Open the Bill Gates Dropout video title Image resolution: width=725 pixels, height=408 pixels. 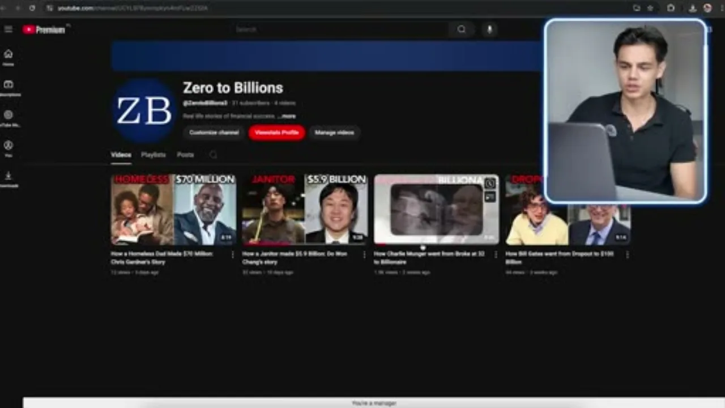click(x=560, y=258)
